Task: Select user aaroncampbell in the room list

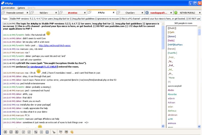Action: (x=174, y=86)
